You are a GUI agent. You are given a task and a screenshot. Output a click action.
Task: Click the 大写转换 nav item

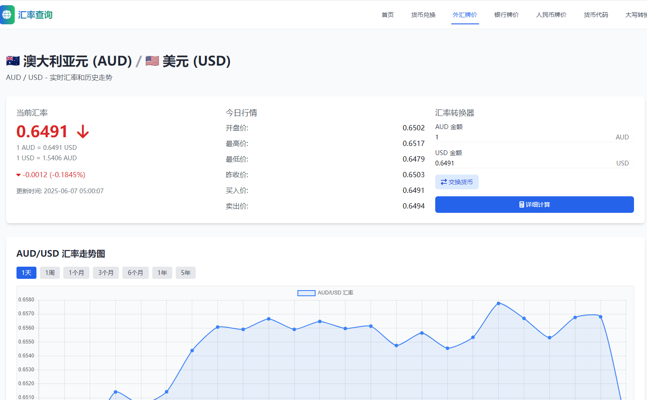(636, 15)
